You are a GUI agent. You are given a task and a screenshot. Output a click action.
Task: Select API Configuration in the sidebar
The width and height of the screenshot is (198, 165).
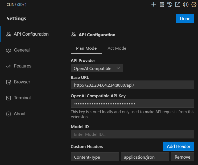pyautogui.click(x=31, y=34)
